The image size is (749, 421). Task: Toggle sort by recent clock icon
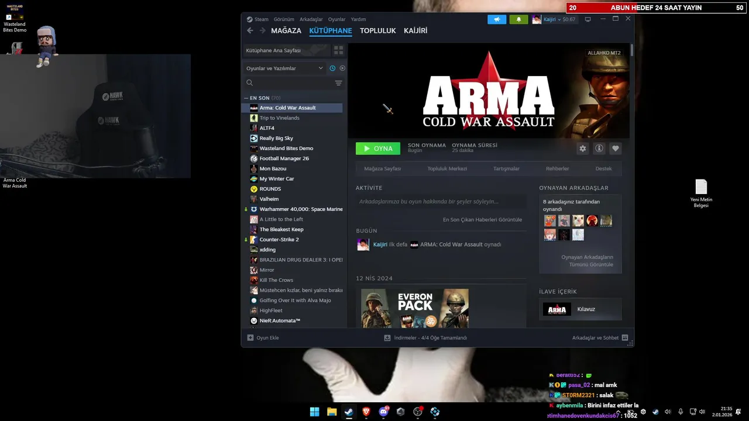(332, 68)
